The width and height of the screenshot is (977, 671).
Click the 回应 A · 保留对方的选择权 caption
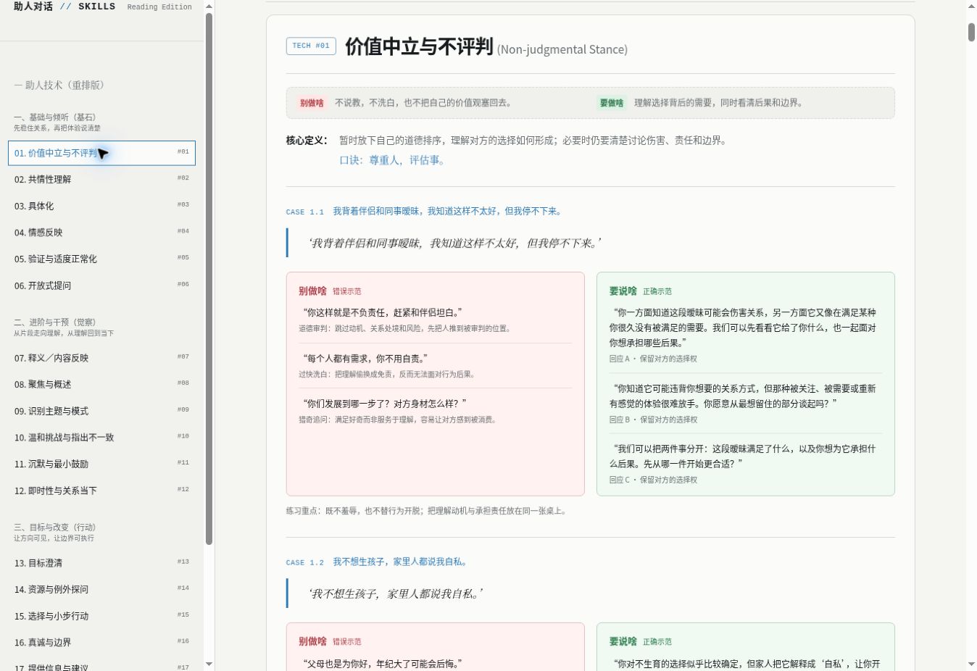pyautogui.click(x=653, y=359)
